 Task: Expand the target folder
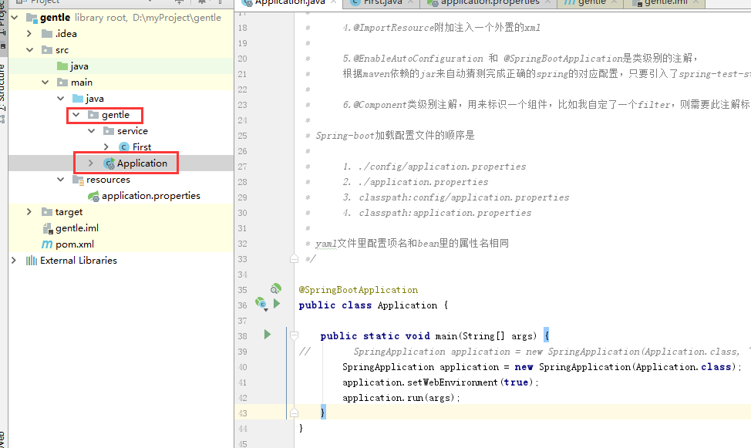29,212
